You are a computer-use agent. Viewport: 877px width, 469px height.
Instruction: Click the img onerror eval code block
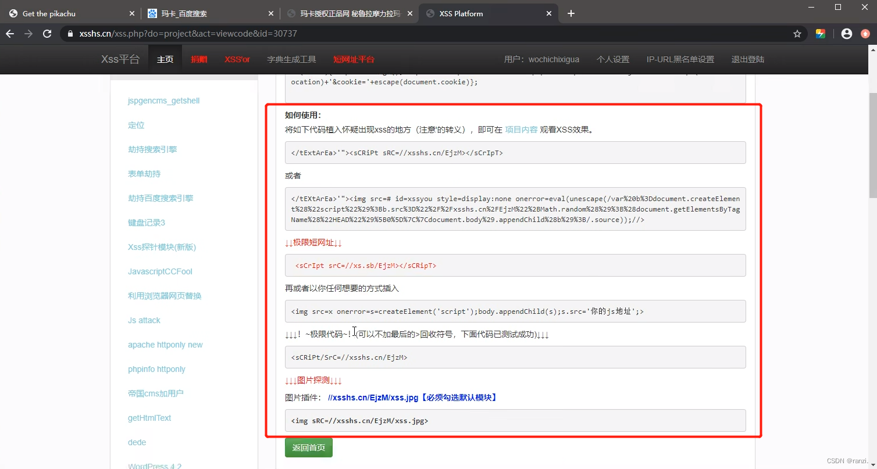coord(515,209)
